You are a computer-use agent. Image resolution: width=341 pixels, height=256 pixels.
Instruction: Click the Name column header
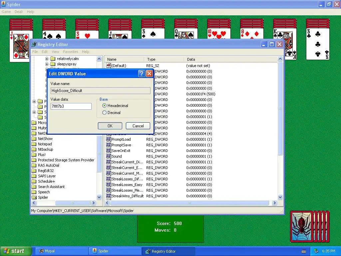pyautogui.click(x=125, y=59)
